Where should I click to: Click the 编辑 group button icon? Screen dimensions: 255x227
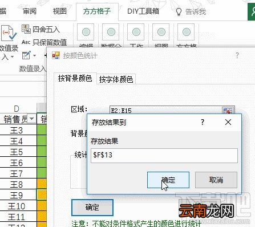[x=86, y=32]
